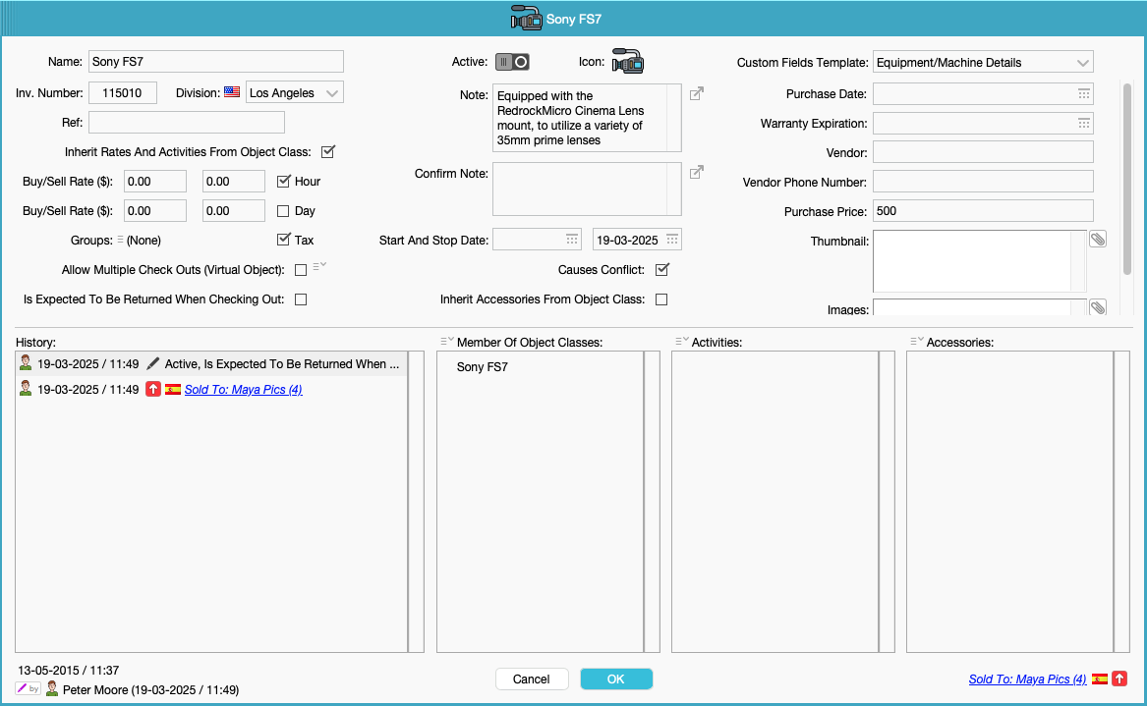Click the Vendor input field
Screen dimensions: 1147x706
coord(983,152)
